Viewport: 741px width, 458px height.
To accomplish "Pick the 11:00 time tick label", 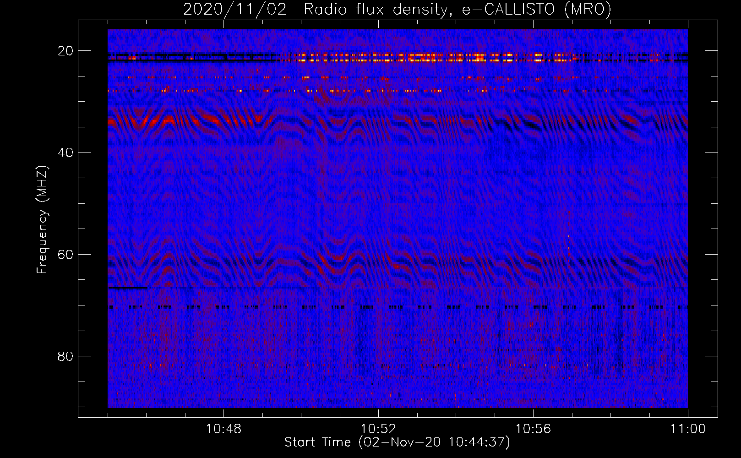I will pyautogui.click(x=688, y=429).
